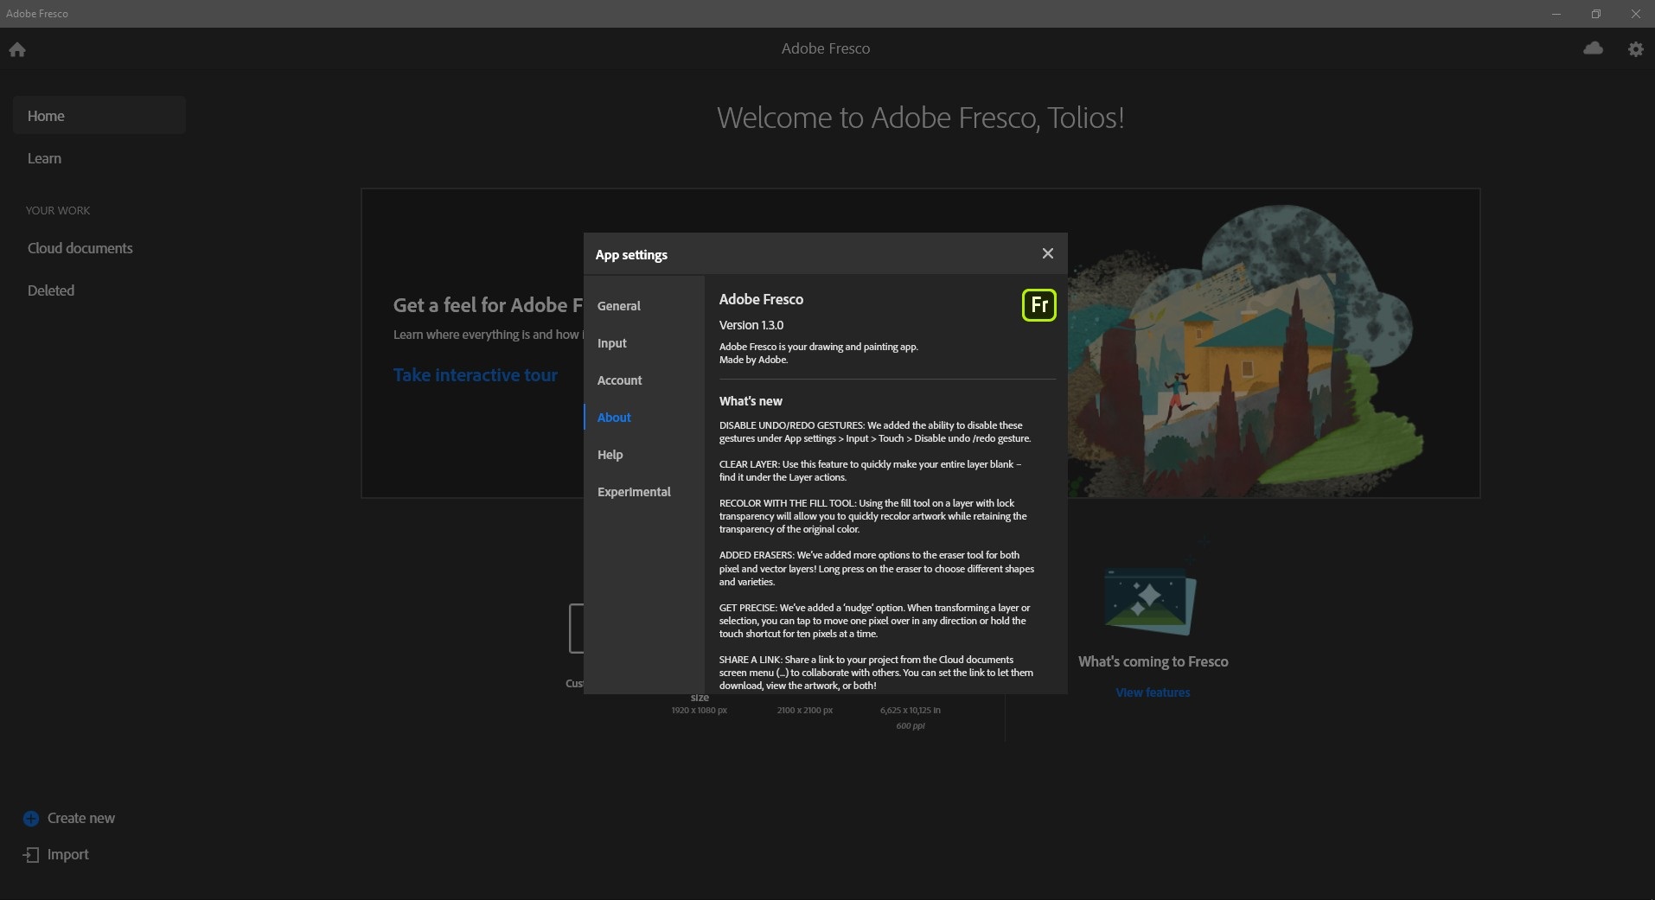Click the GET PRECISE paragraph
This screenshot has width=1655, height=900.
[x=874, y=621]
